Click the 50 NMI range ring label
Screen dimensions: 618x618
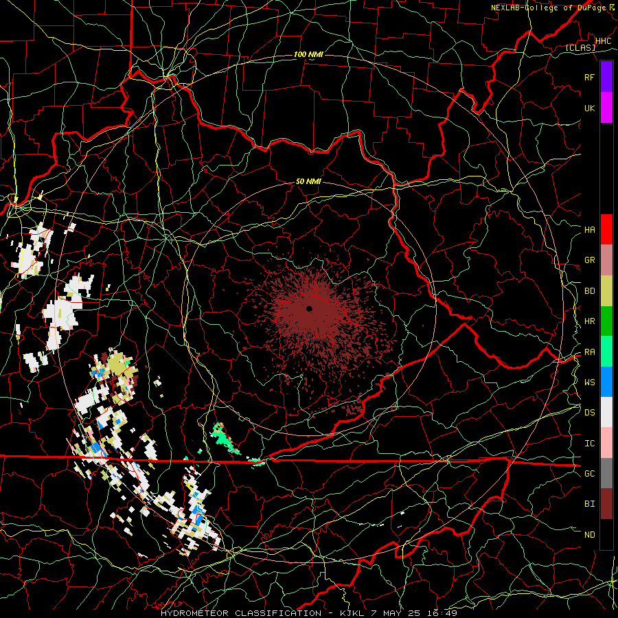click(308, 181)
